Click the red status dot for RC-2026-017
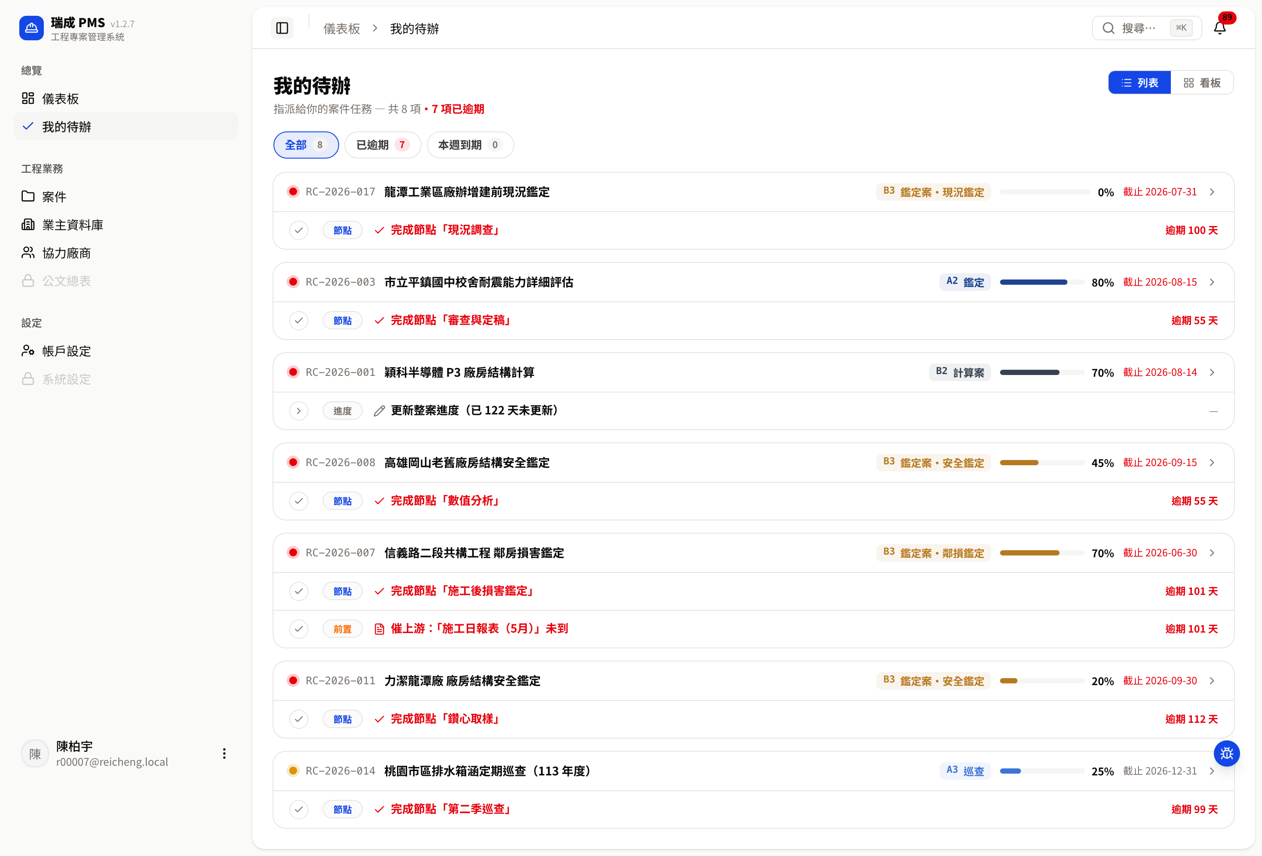Screen dimensions: 1262x856 [x=293, y=191]
